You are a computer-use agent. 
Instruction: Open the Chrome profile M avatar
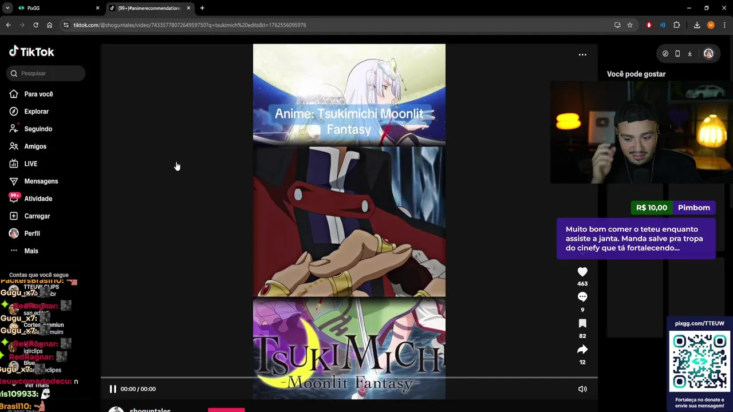point(711,25)
